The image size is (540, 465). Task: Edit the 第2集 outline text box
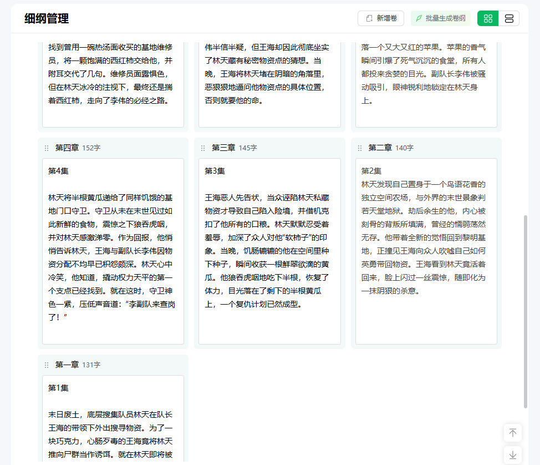tap(426, 251)
